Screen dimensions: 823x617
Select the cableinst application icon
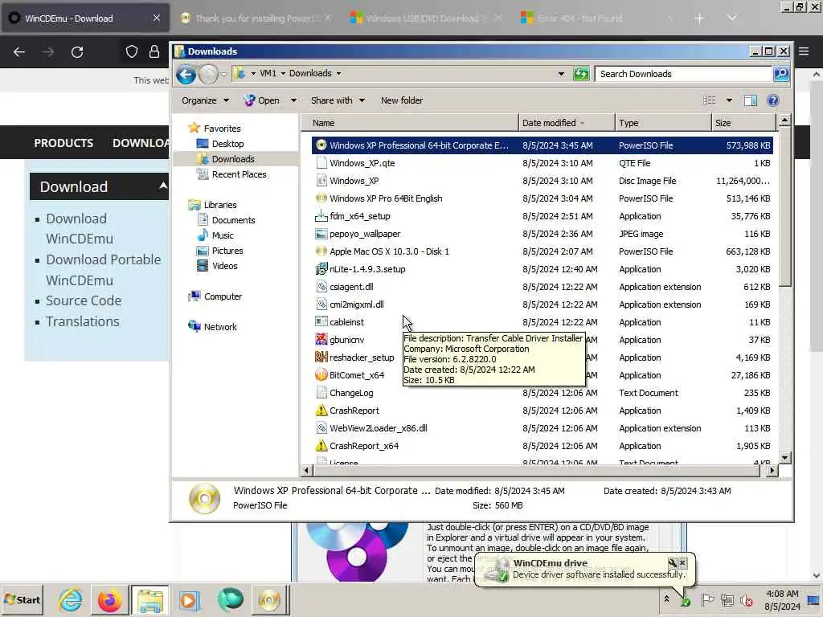click(321, 321)
